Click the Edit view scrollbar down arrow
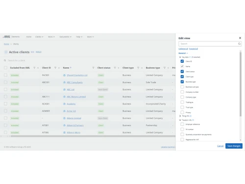Viewport: 245px width, 184px height. point(241,140)
